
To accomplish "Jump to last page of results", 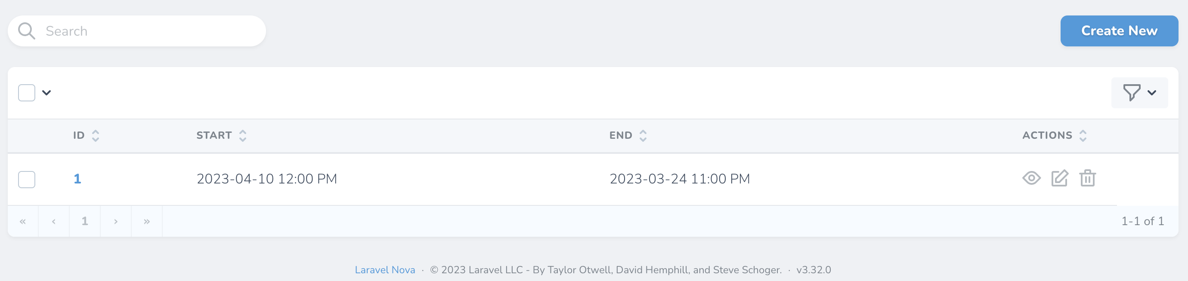I will [147, 222].
